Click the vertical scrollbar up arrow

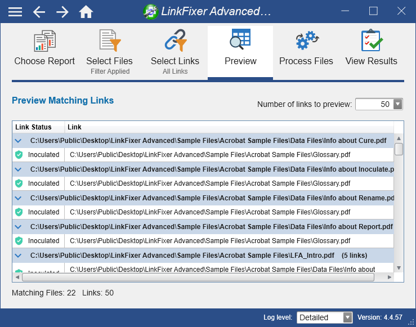(x=399, y=138)
